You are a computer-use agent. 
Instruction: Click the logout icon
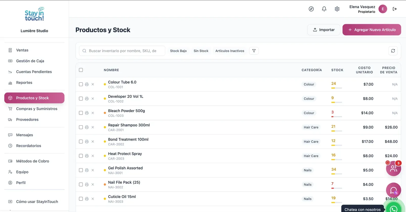[395, 9]
